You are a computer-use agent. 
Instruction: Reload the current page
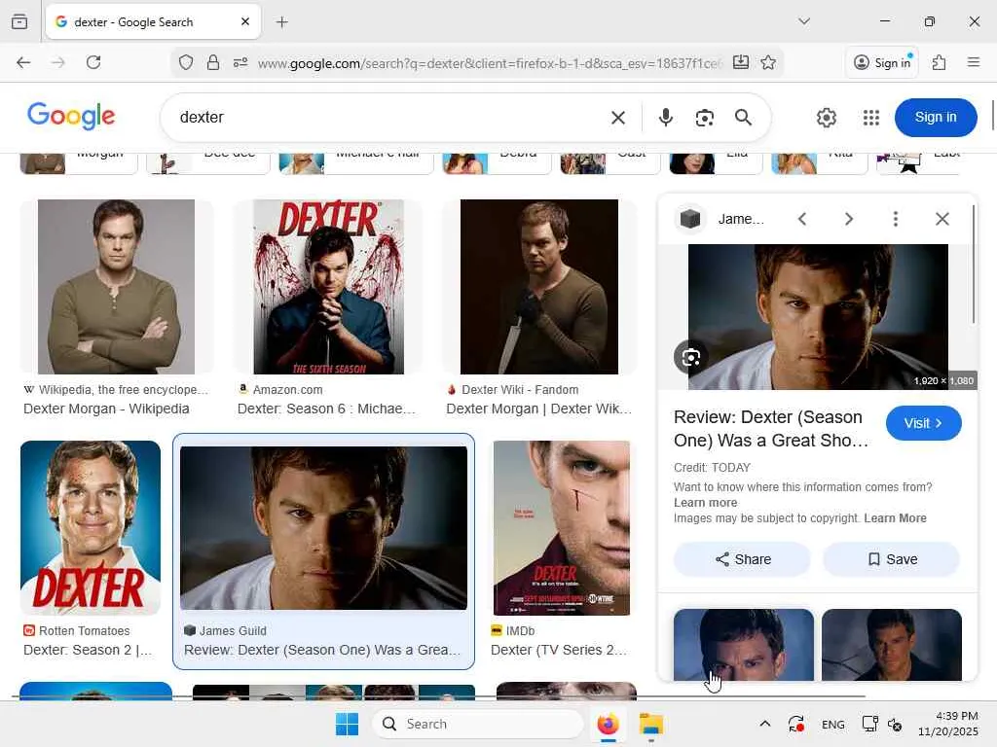93,62
